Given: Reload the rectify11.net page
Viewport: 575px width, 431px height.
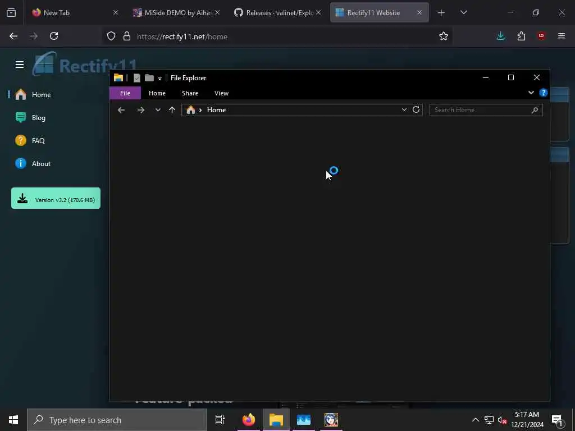Looking at the screenshot, I should coord(54,36).
